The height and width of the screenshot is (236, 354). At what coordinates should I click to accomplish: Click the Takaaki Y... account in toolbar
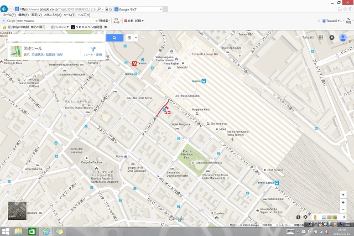coord(332,21)
